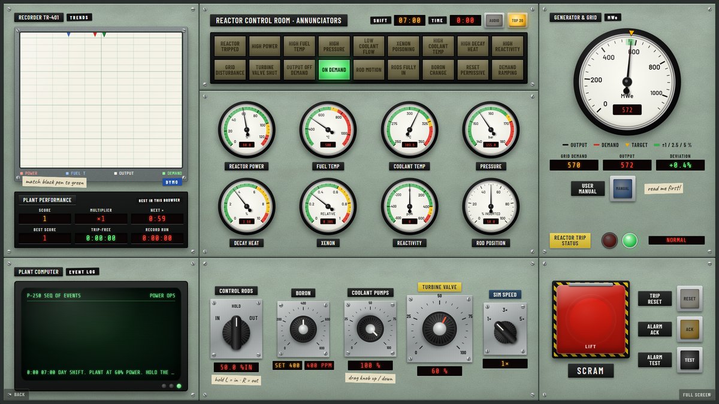The width and height of the screenshot is (719, 404).
Task: Click the MWe tab in Generator panel
Action: pyautogui.click(x=612, y=17)
